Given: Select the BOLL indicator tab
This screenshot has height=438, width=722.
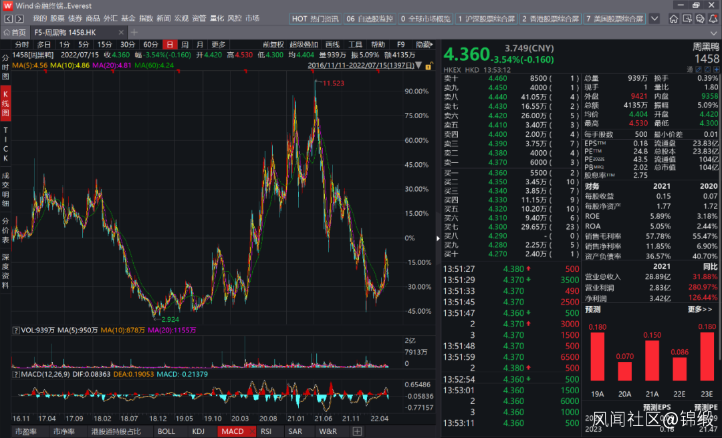Looking at the screenshot, I should (x=166, y=431).
